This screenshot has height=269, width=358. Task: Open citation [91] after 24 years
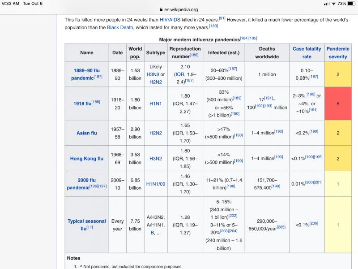[x=222, y=18]
